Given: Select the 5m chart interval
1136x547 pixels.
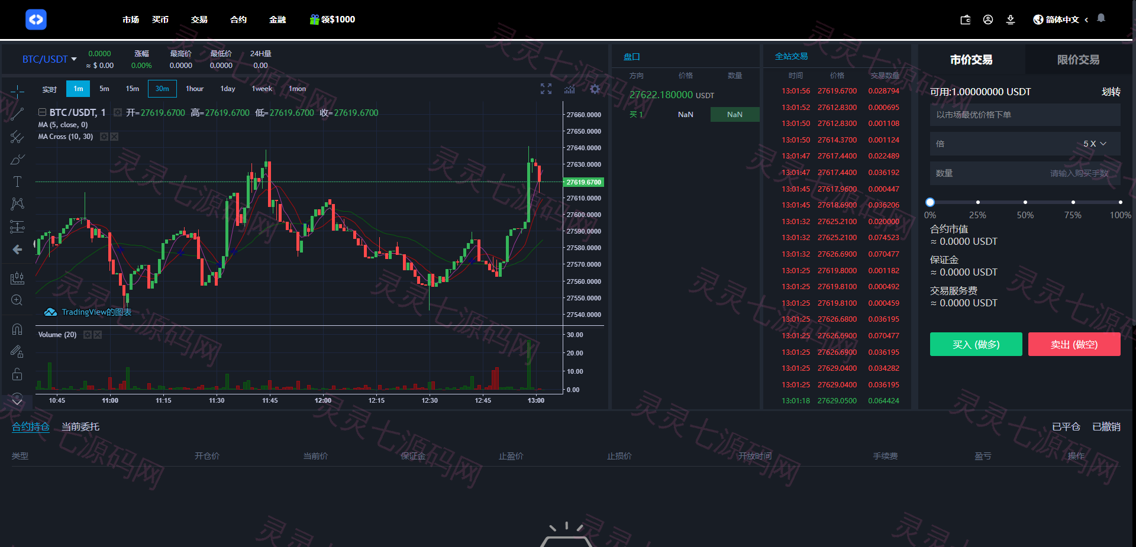Looking at the screenshot, I should pos(104,89).
